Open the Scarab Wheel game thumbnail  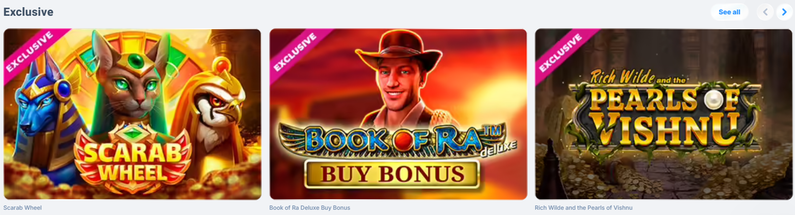[132, 114]
